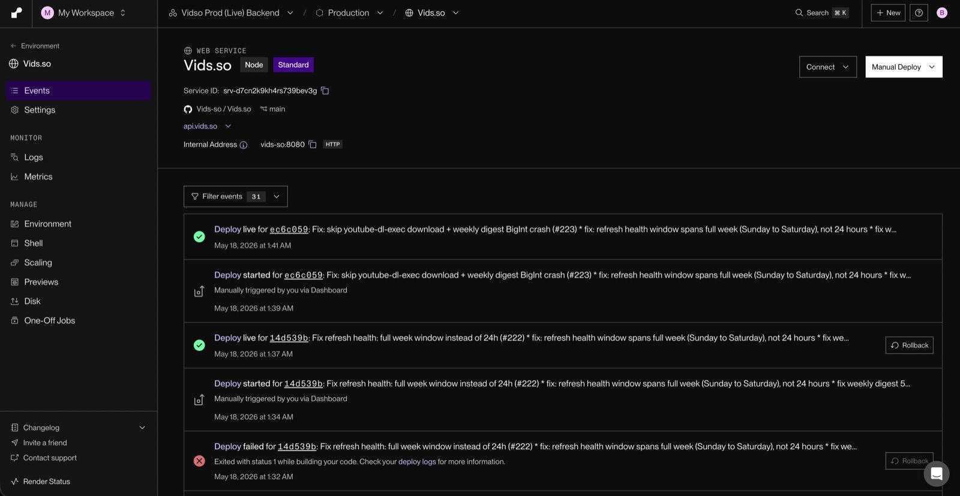Open the Connect dropdown

[828, 67]
